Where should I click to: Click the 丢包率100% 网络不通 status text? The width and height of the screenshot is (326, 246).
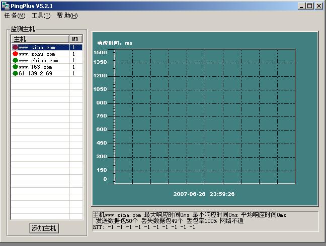[x=215, y=221]
